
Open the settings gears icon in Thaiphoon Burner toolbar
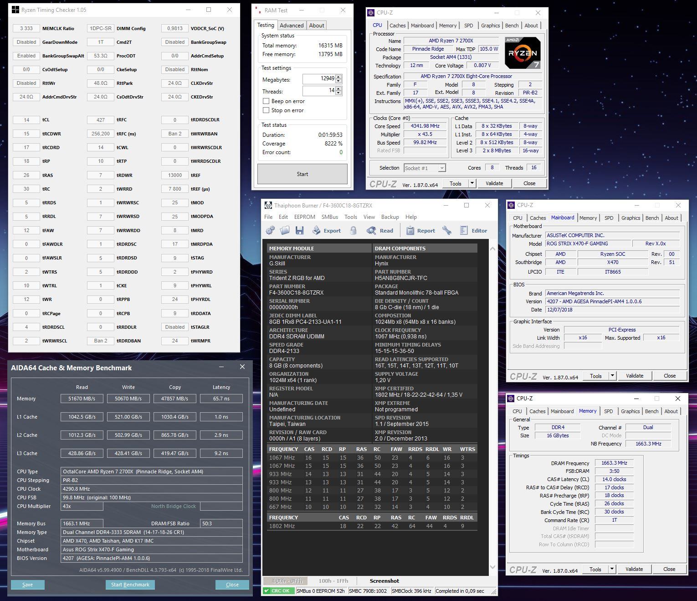point(270,230)
